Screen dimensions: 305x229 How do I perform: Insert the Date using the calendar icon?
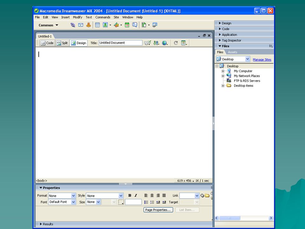pyautogui.click(x=127, y=25)
